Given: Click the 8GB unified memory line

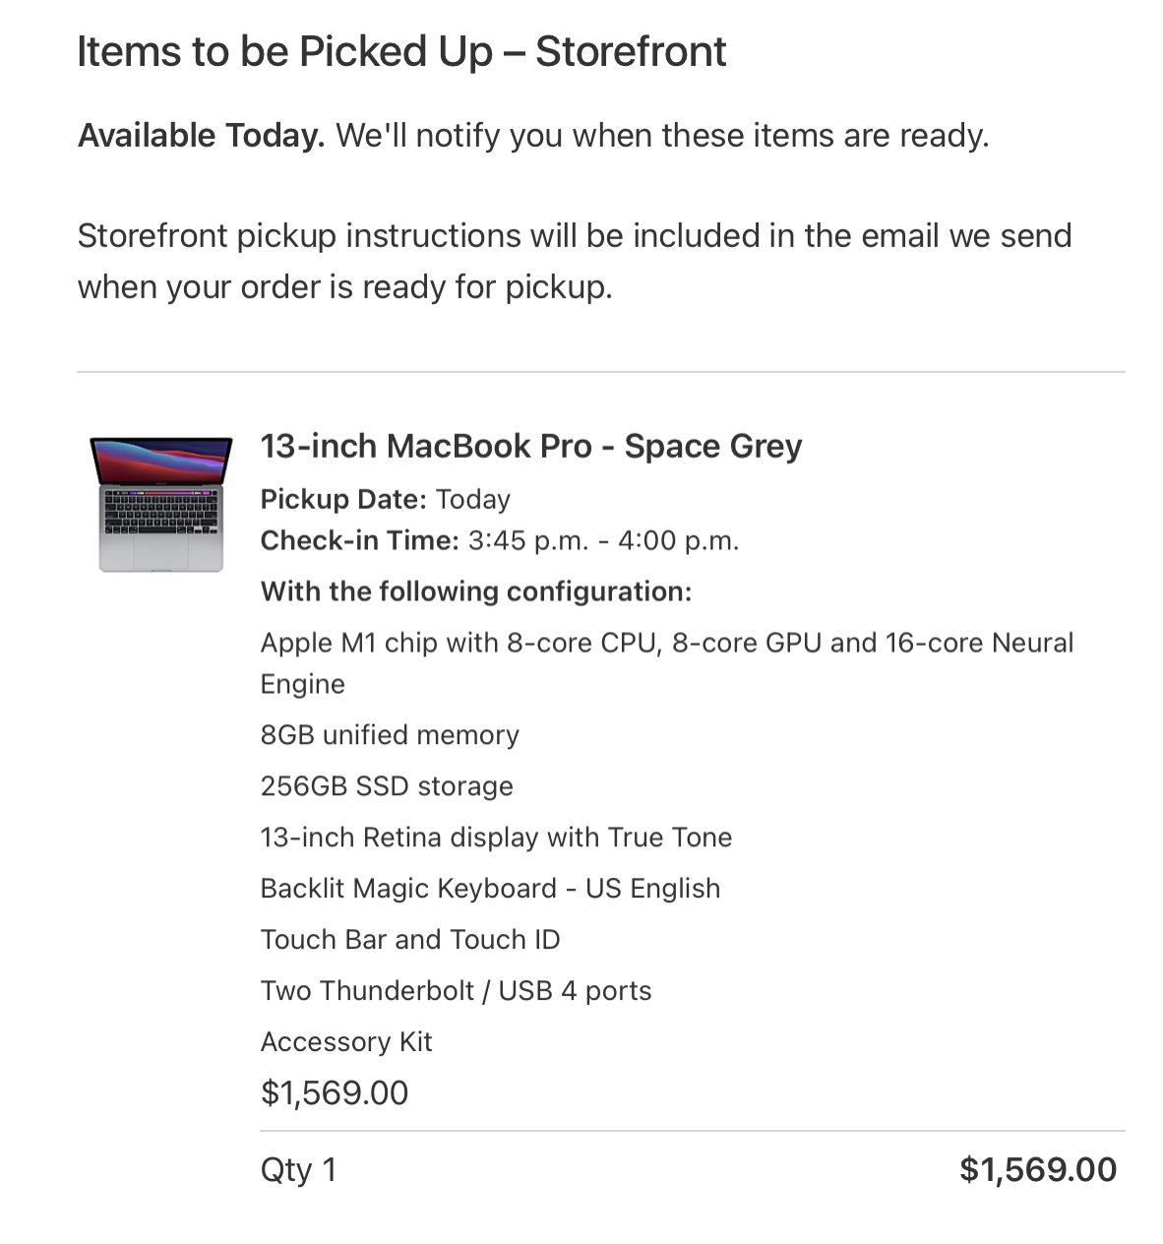Looking at the screenshot, I should click(390, 735).
